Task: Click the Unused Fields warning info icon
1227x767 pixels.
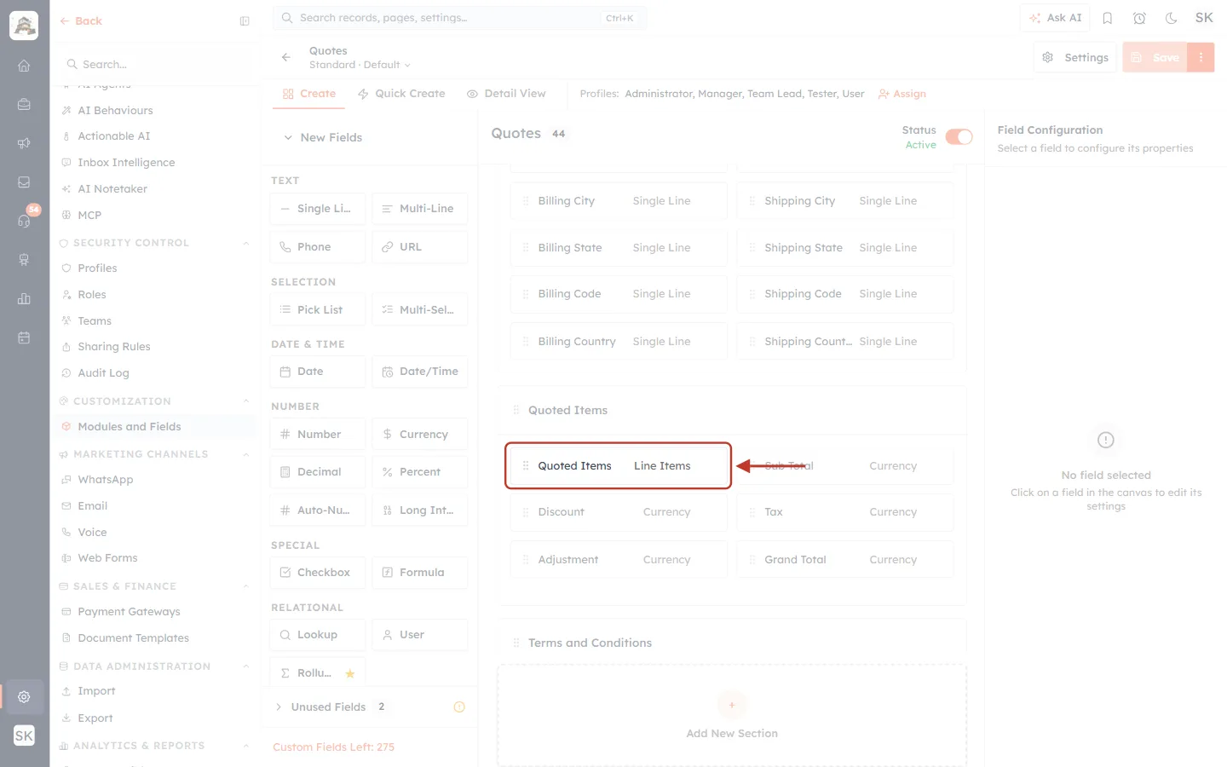Action: (459, 706)
